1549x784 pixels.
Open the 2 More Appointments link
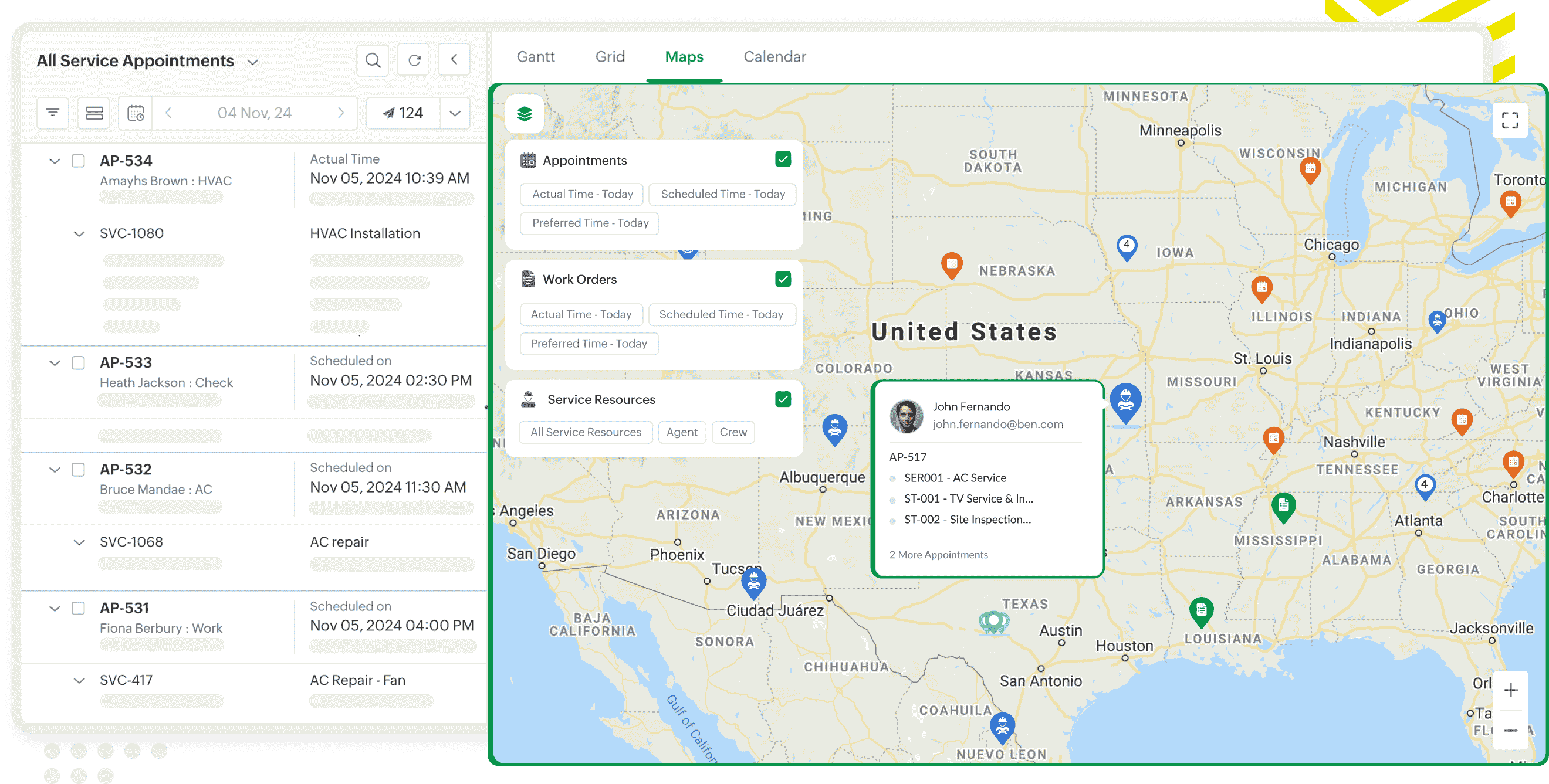pos(938,555)
